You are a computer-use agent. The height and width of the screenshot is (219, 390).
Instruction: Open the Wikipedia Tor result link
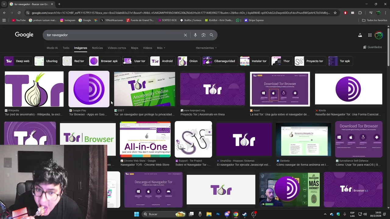point(34,114)
